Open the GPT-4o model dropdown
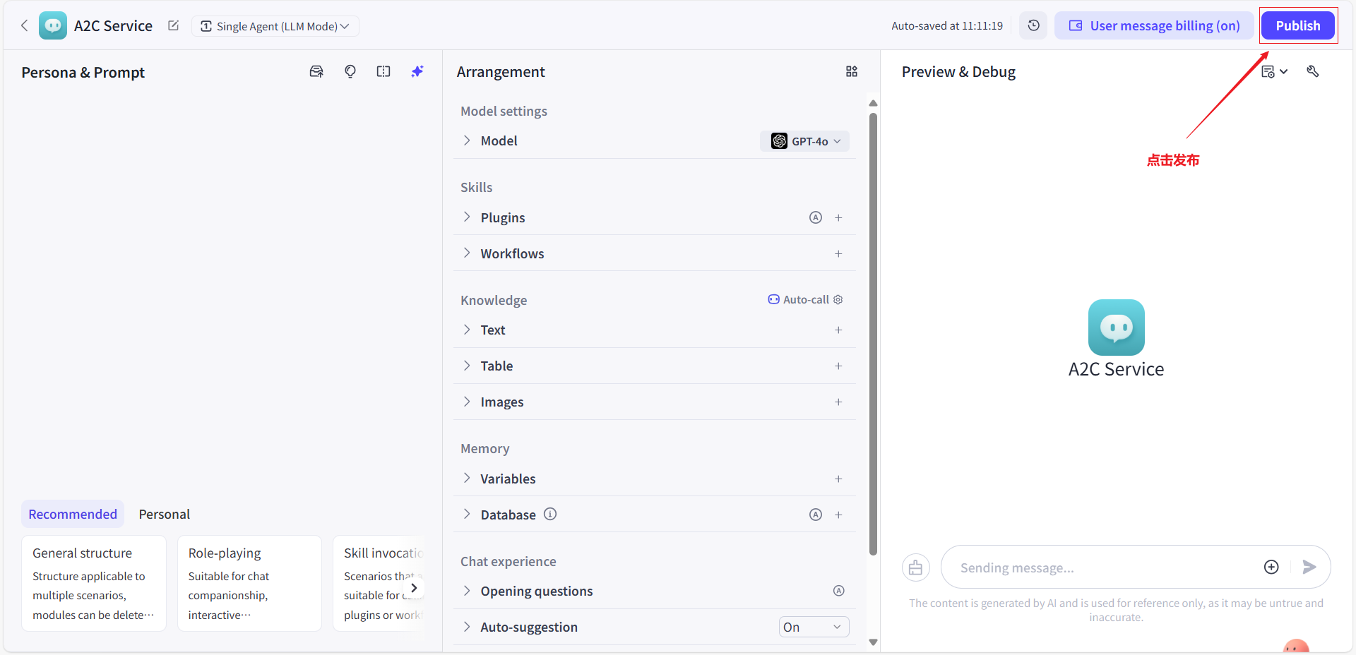Image resolution: width=1356 pixels, height=655 pixels. click(x=804, y=141)
